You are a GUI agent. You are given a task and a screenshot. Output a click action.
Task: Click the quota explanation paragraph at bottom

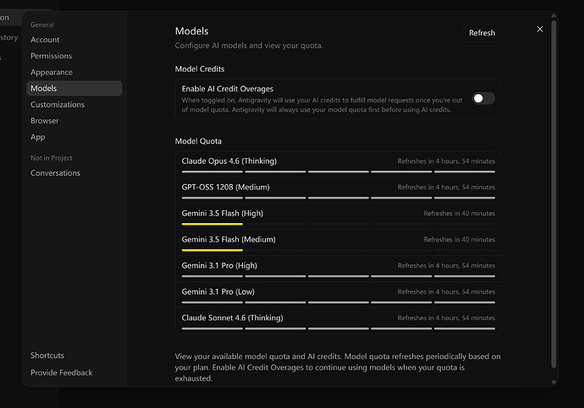(x=338, y=367)
